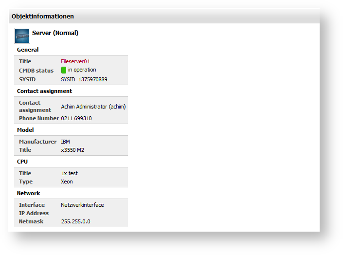Click the Contact assignment section header

44,91
